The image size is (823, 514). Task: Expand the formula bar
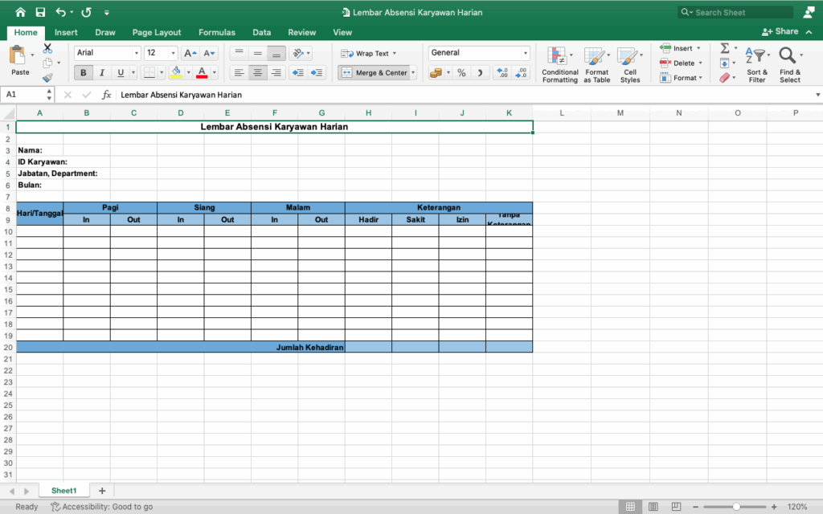point(817,95)
